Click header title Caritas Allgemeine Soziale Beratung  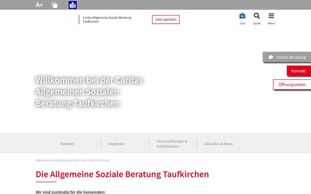point(107,19)
